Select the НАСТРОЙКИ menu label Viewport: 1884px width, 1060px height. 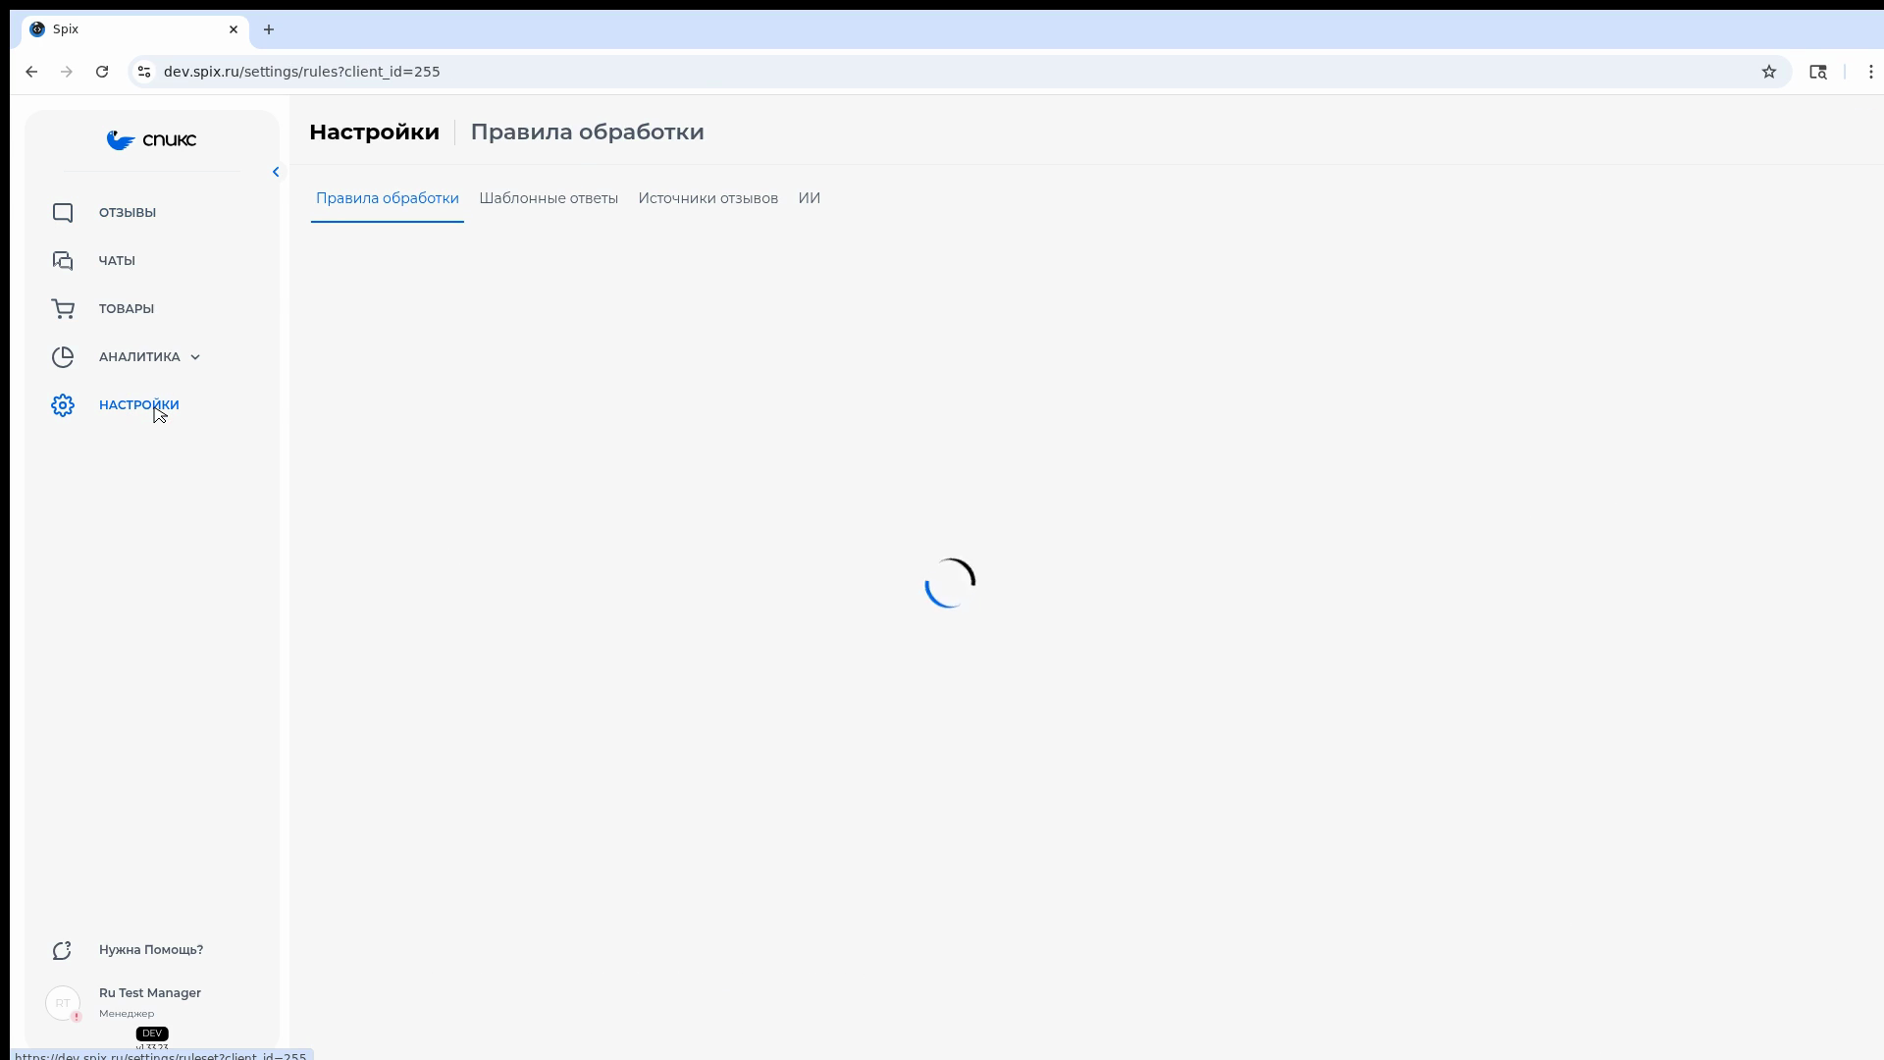point(139,405)
